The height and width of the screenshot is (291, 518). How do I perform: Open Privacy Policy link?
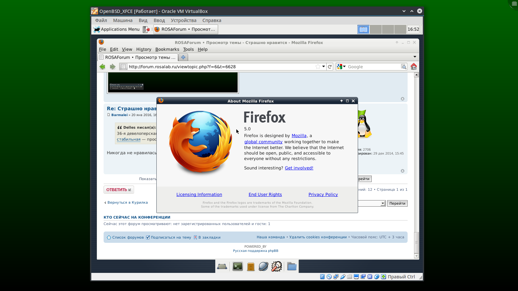tap(323, 195)
